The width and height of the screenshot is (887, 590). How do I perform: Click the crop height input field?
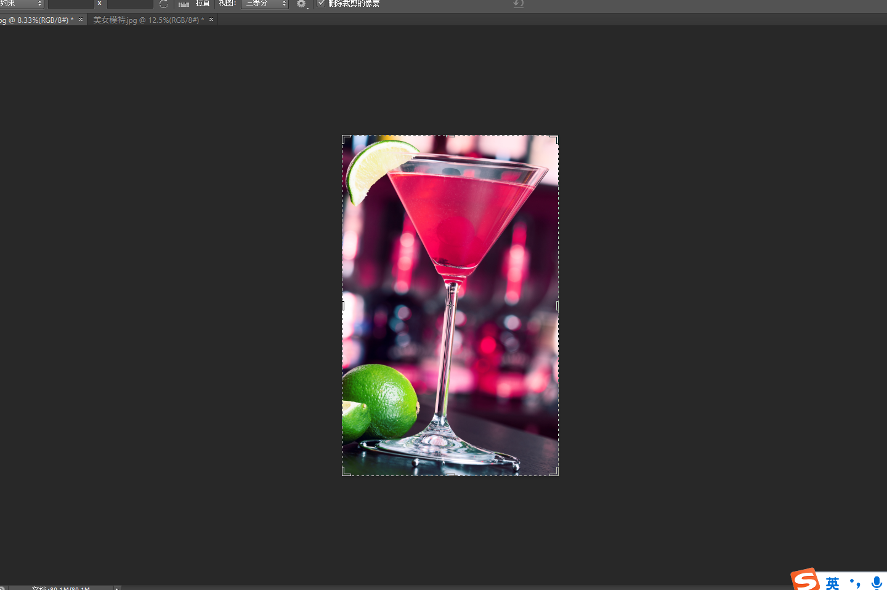[129, 4]
